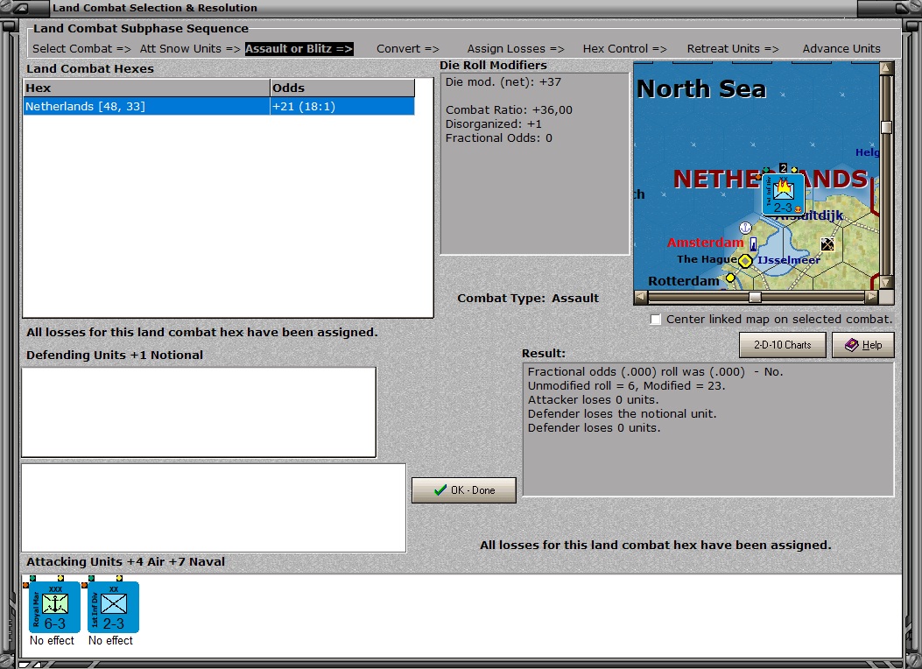Enable Center linked map on selected combat
The height and width of the screenshot is (669, 922).
(656, 320)
